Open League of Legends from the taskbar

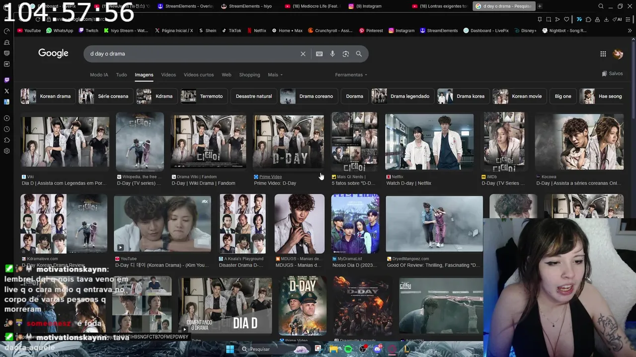tap(406, 349)
